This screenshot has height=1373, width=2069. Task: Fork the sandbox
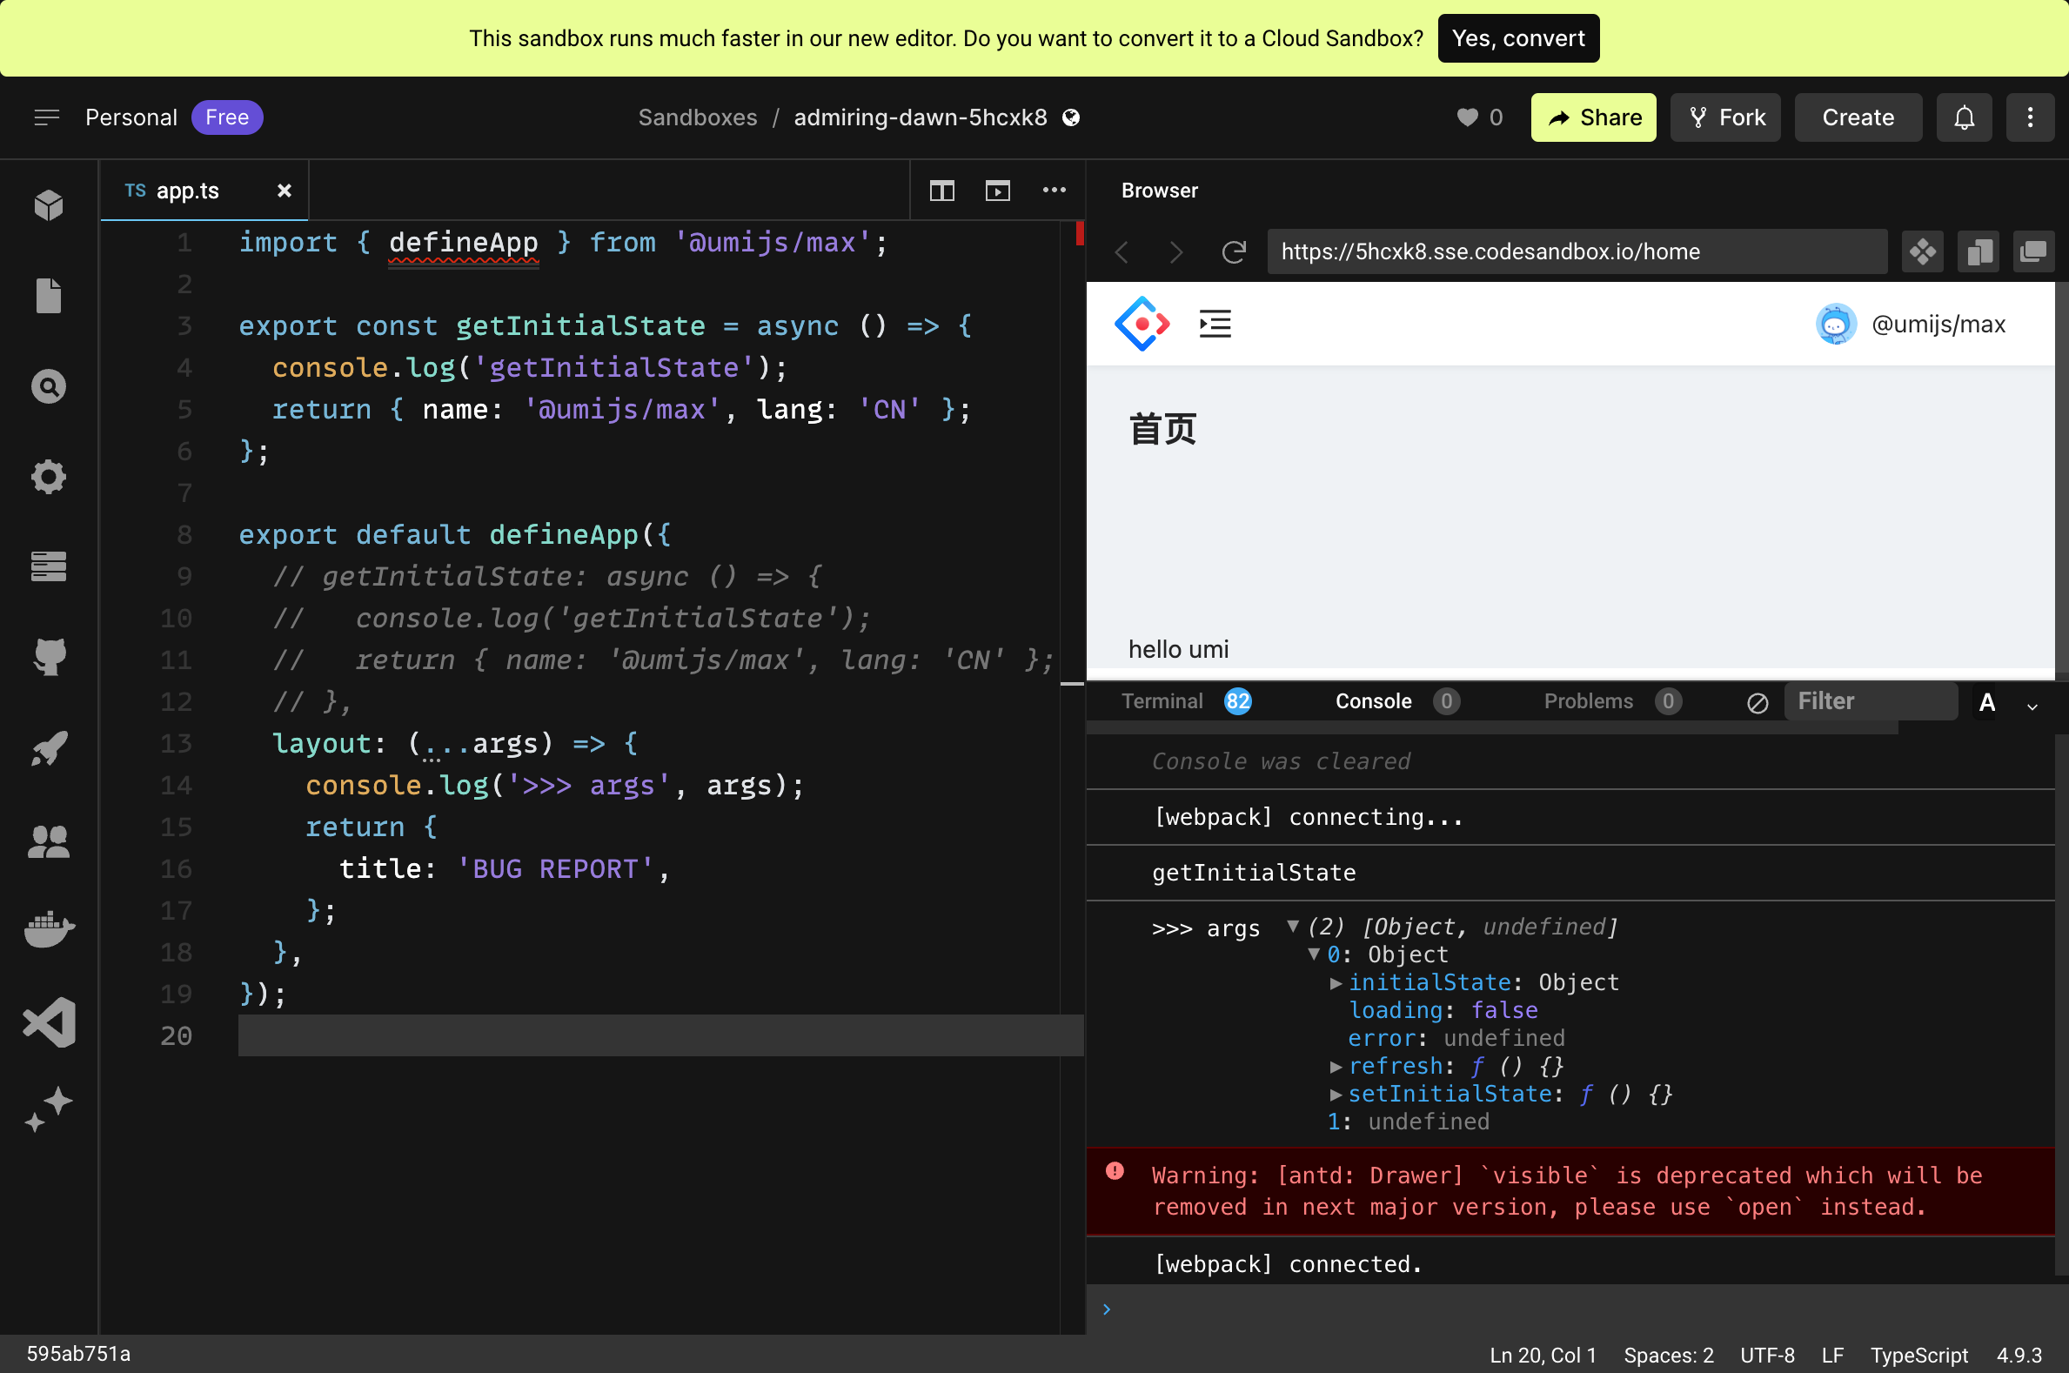(1725, 117)
